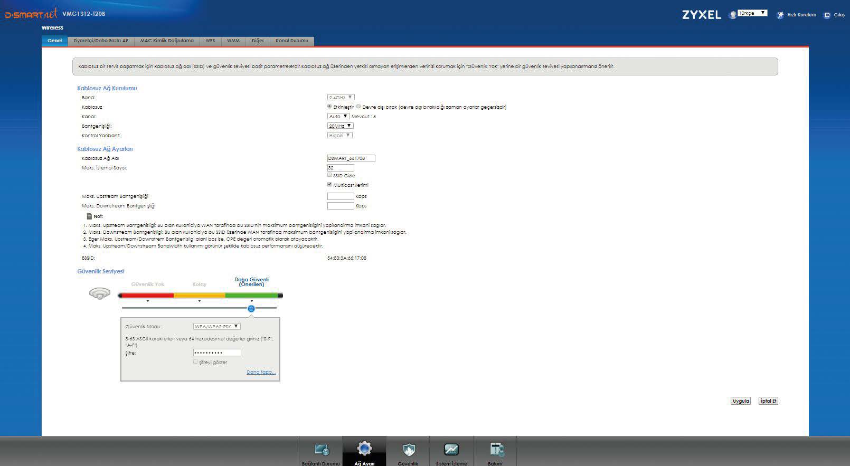
Task: Click the Sistem İzleme chart icon
Action: (451, 450)
